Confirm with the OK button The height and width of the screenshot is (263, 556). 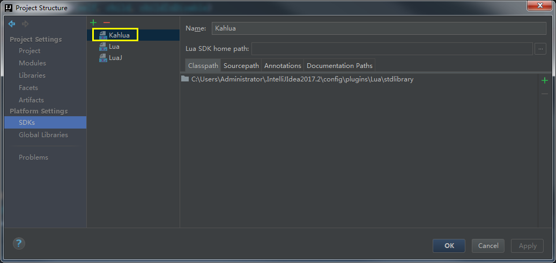click(449, 246)
